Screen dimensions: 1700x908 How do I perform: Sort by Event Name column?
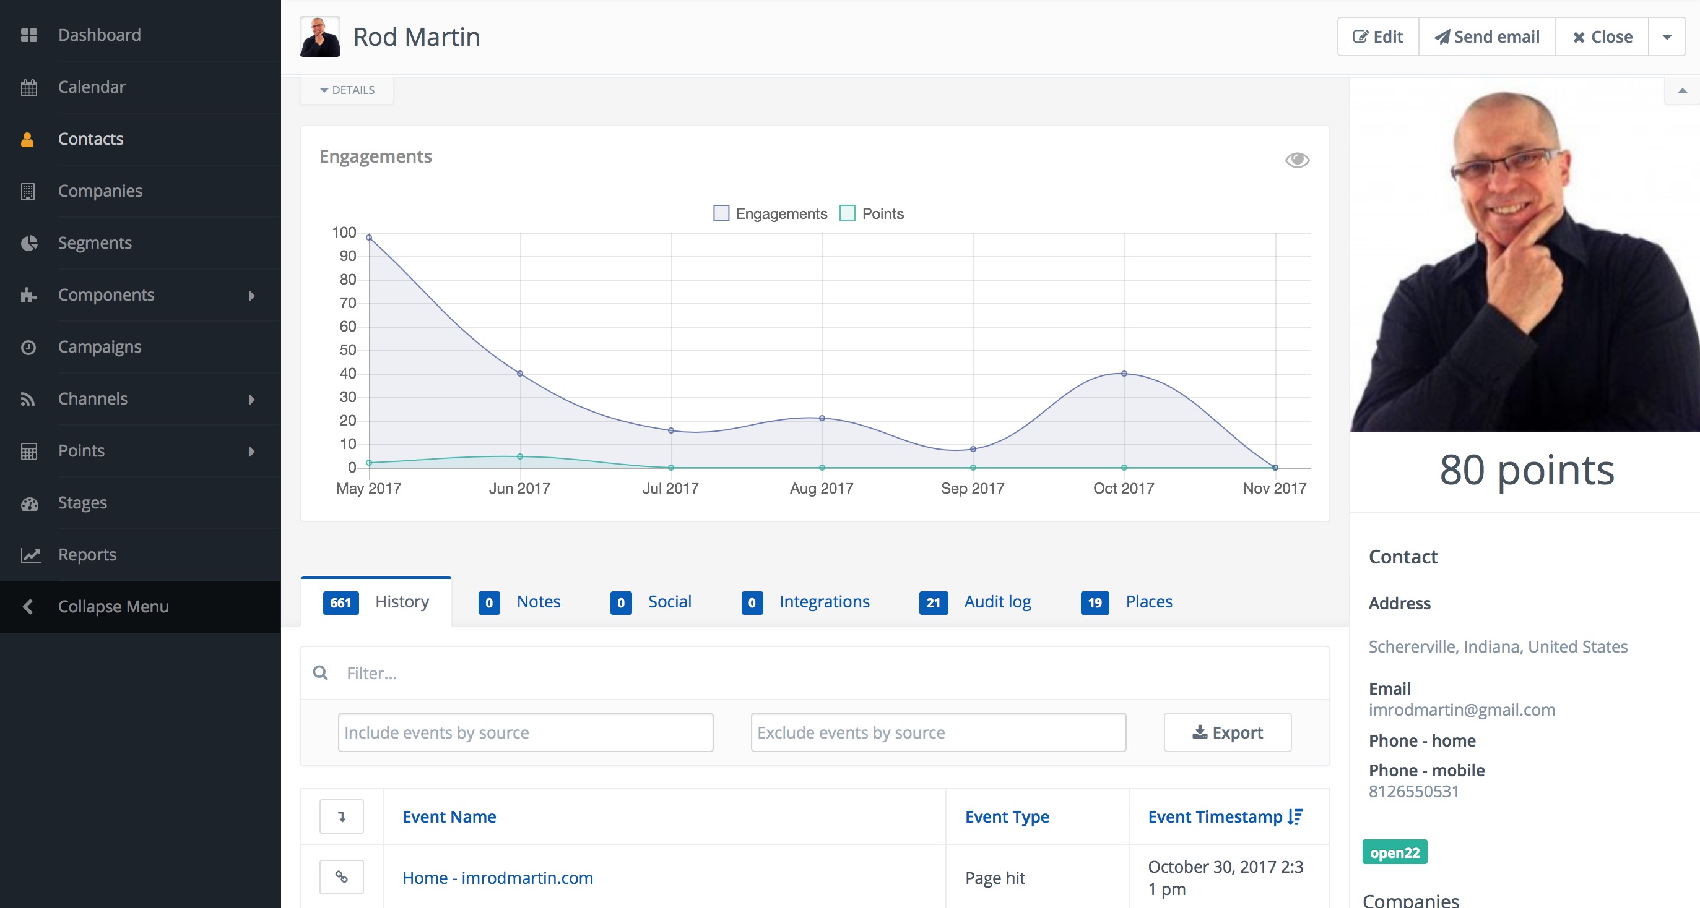449,816
